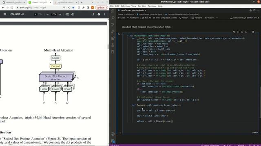Screen dimensions: 261x146
Task: Open Manage gear in VS Code activity bar
Action: (x=113, y=141)
